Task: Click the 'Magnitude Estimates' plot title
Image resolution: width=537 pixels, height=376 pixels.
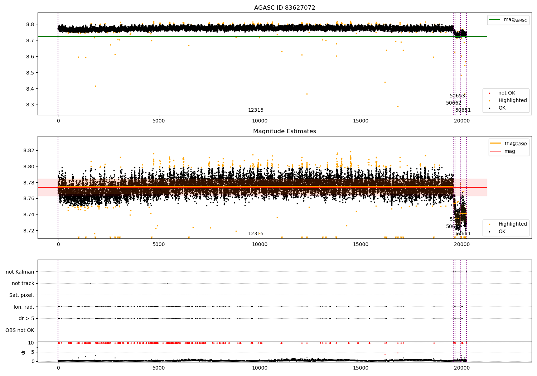Action: click(285, 131)
